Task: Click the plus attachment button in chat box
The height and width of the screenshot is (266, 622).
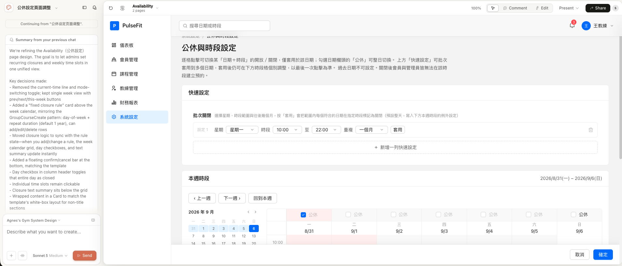Action: (11, 256)
